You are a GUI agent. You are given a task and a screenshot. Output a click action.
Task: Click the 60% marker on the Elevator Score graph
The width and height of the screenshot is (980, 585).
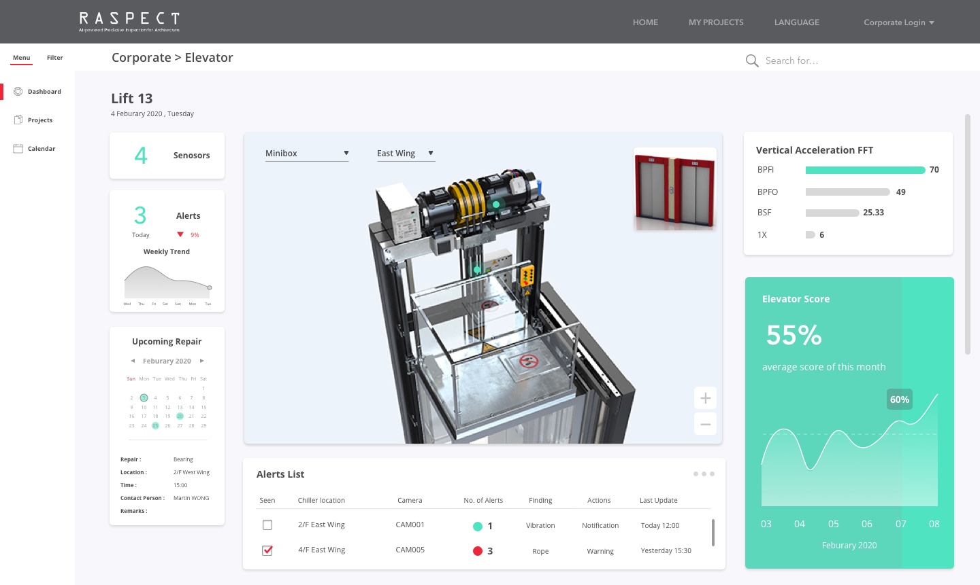pos(899,400)
